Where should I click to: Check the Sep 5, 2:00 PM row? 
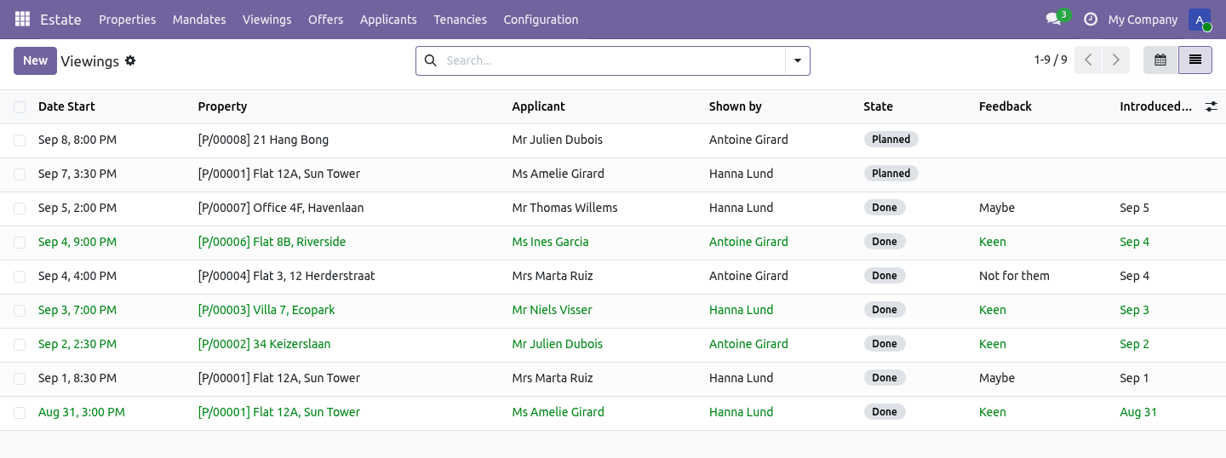[20, 208]
